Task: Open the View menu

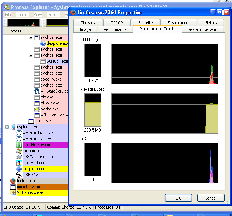Action: point(38,15)
